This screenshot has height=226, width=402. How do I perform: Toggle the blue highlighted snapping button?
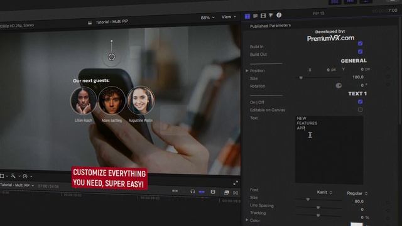pyautogui.click(x=202, y=191)
